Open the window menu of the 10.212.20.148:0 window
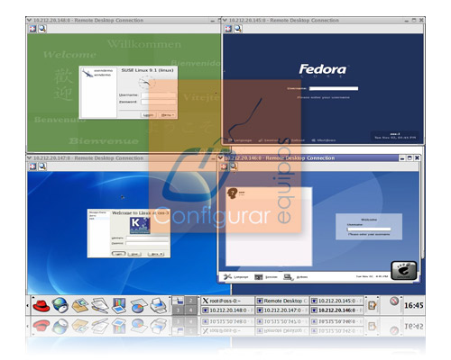Viewport: 451px width, 360px height. pos(30,21)
